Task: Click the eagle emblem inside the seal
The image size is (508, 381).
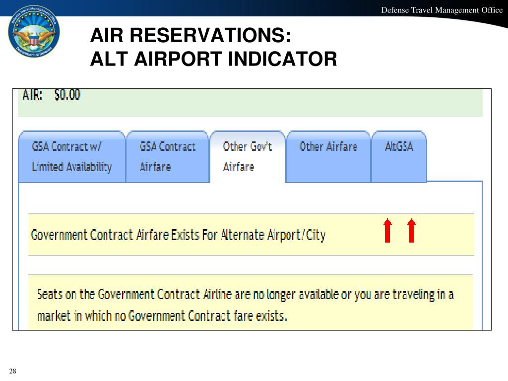Action: click(34, 36)
